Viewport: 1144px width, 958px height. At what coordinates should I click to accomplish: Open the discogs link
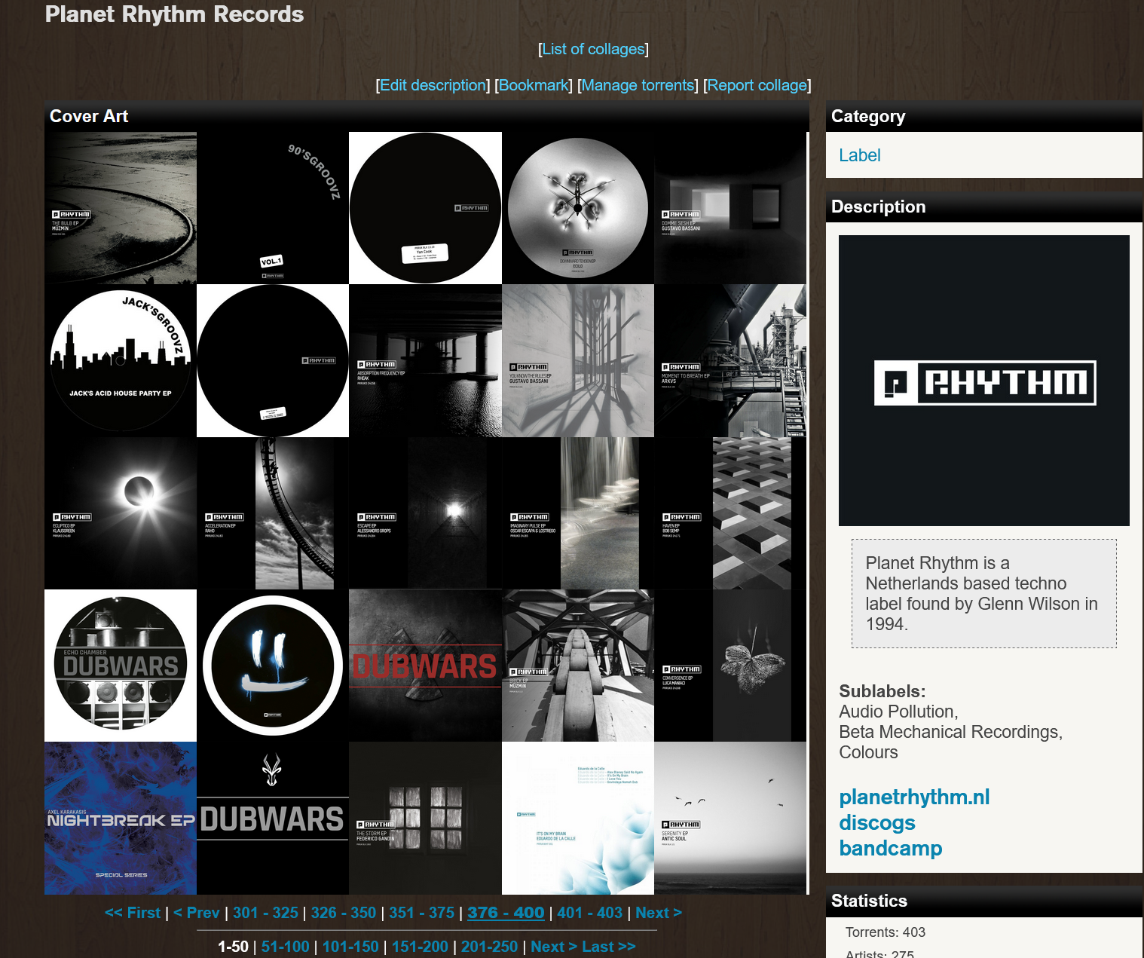coord(877,823)
